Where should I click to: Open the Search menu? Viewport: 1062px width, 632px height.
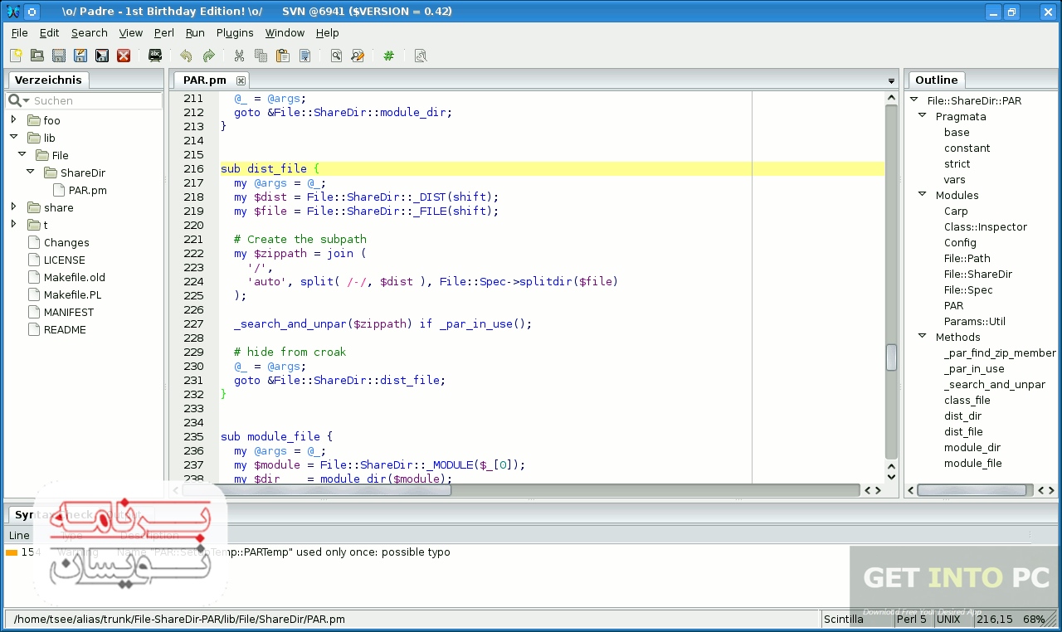coord(90,32)
